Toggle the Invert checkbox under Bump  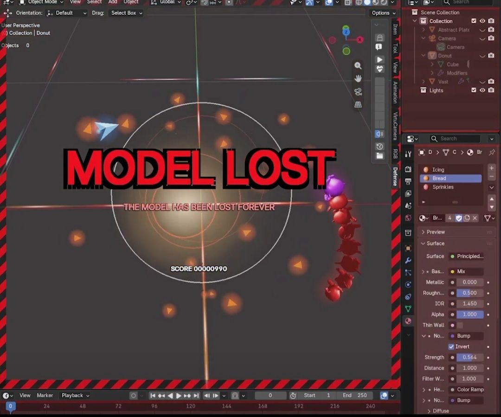451,346
